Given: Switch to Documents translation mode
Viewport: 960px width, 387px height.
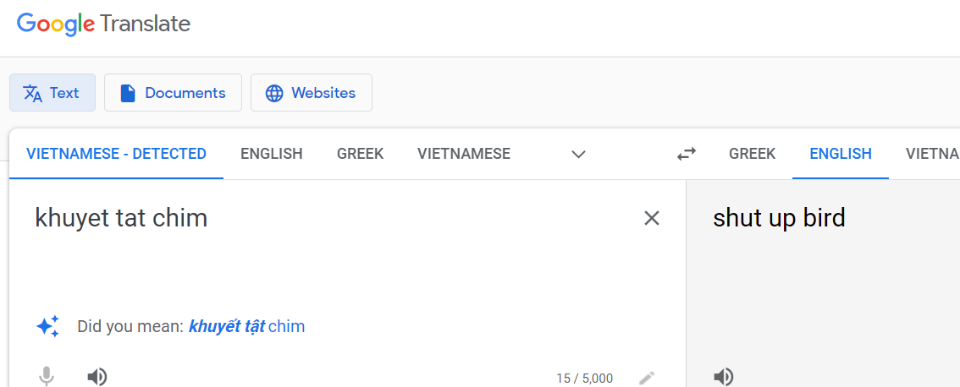Looking at the screenshot, I should click(x=173, y=93).
